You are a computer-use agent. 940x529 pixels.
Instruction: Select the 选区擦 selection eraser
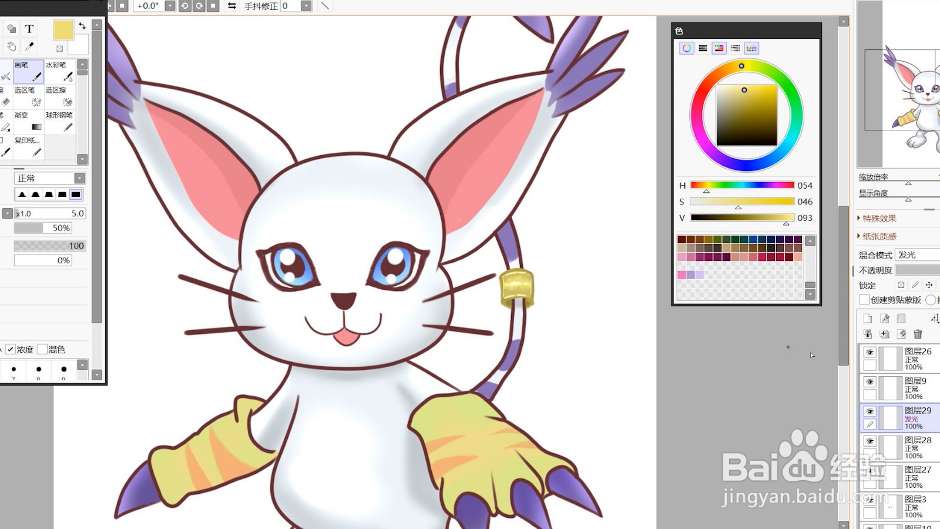pyautogui.click(x=60, y=96)
